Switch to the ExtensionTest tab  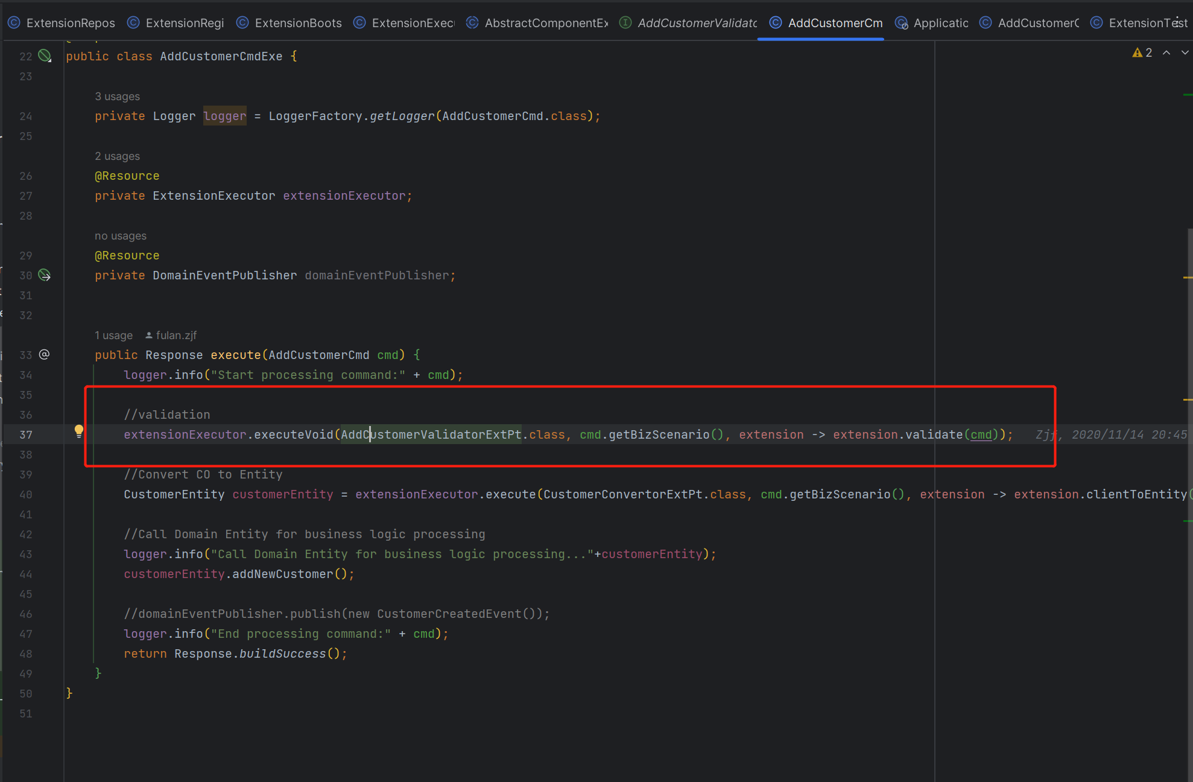point(1139,23)
